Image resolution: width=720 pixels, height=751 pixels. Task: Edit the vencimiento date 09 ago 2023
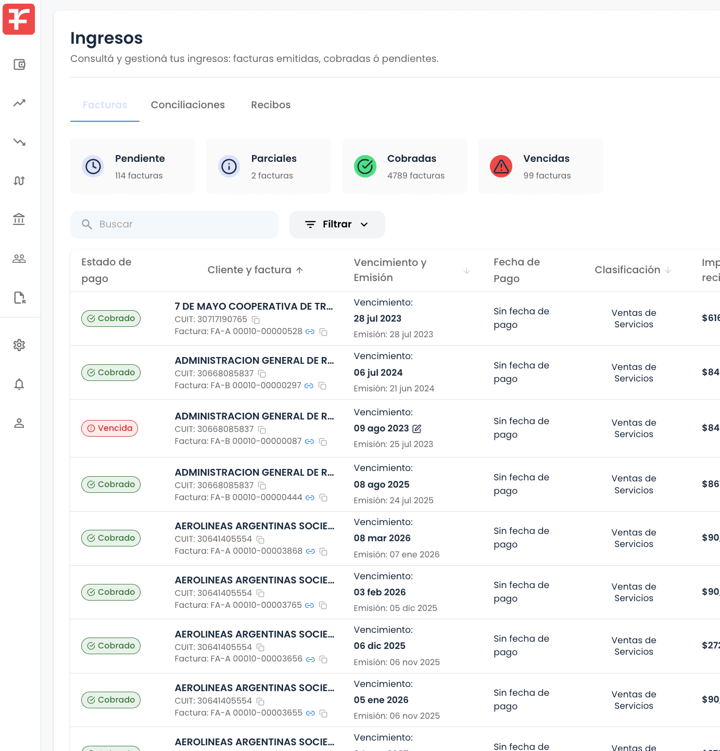(x=416, y=428)
